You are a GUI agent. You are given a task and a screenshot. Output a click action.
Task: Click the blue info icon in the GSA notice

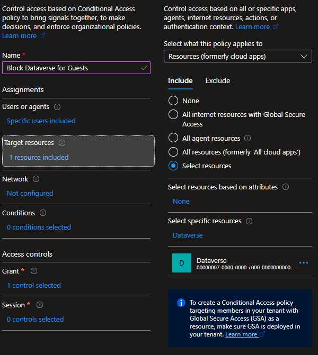coord(181,303)
